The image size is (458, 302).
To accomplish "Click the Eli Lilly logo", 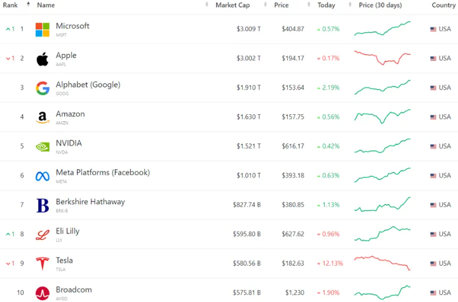I will [43, 235].
